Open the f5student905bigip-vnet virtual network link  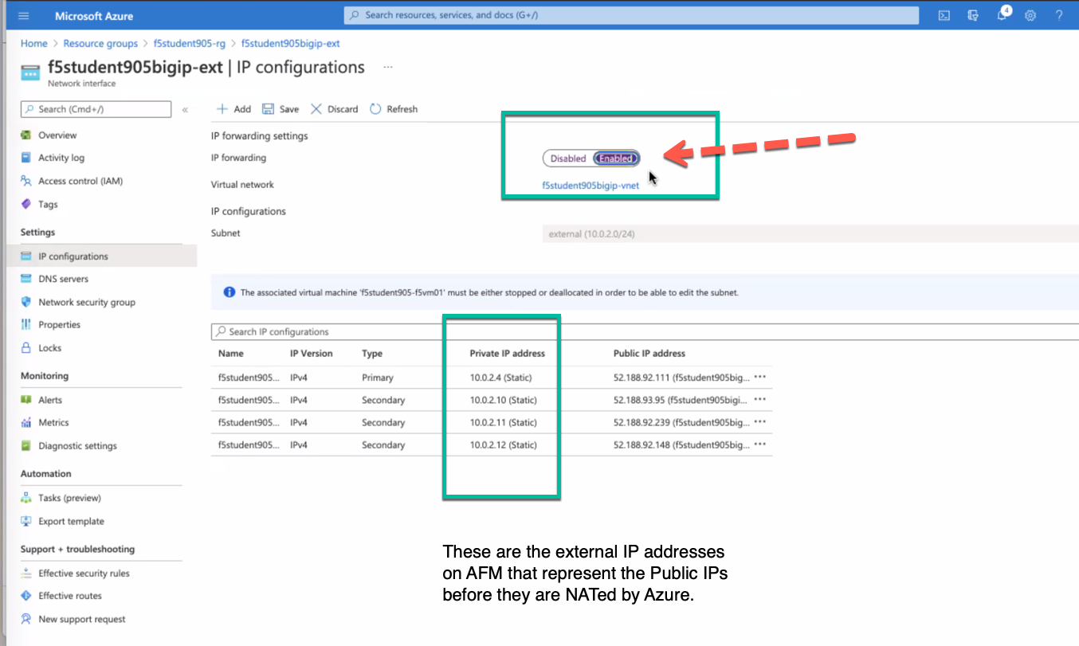(x=591, y=185)
